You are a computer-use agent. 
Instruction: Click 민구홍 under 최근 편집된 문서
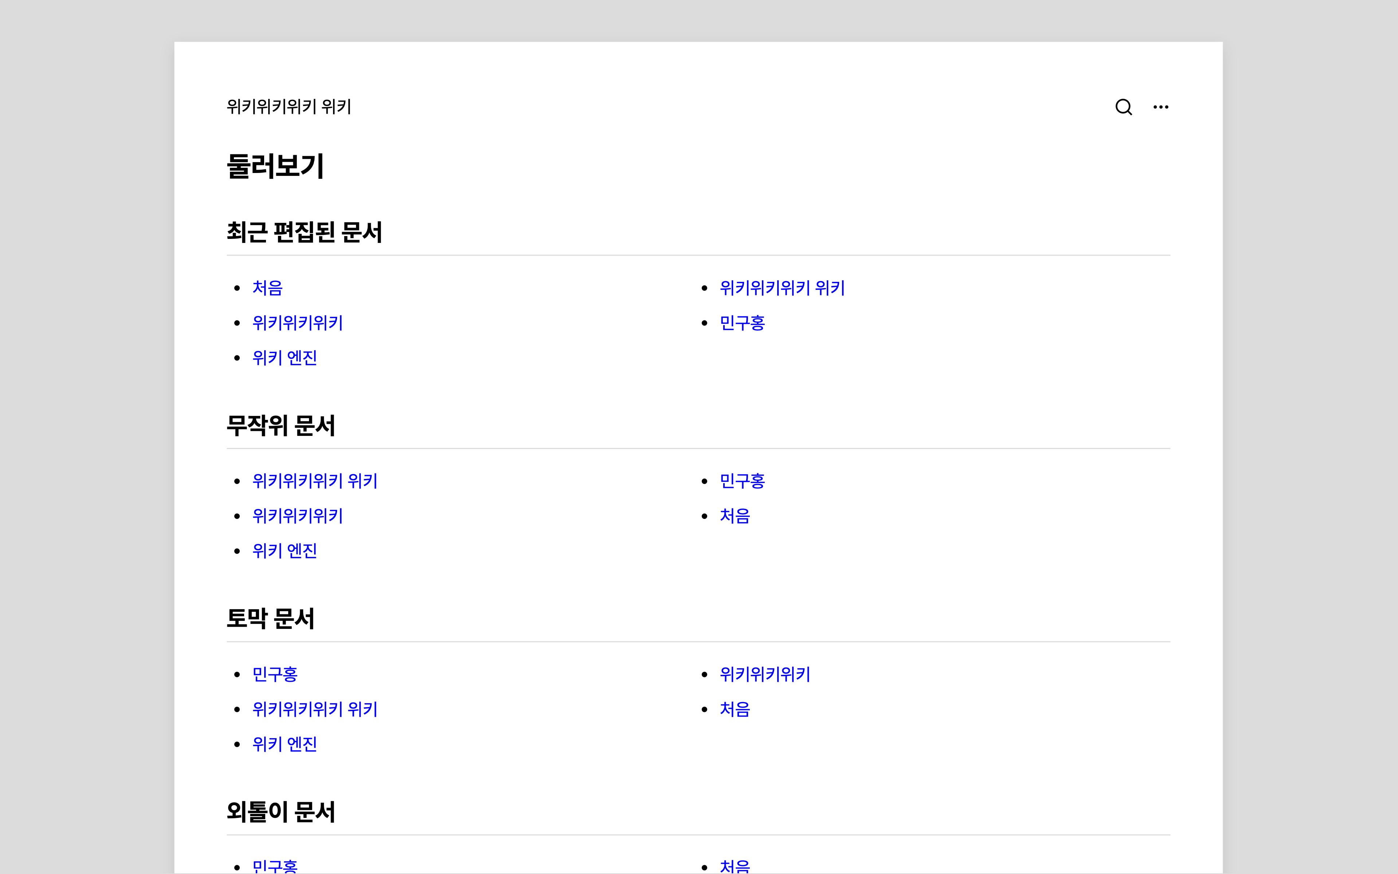(x=742, y=323)
